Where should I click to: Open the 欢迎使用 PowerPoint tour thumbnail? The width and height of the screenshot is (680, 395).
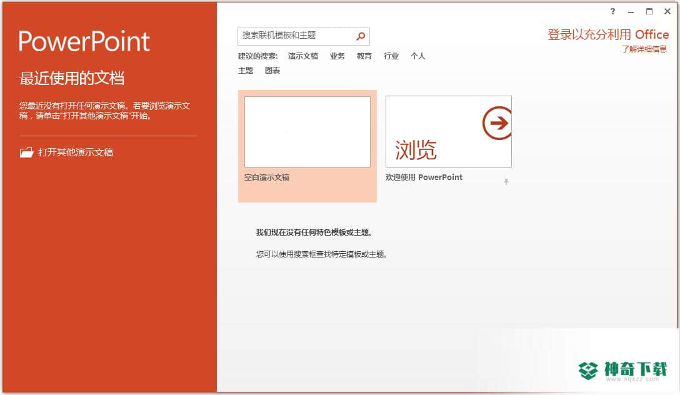pyautogui.click(x=448, y=131)
